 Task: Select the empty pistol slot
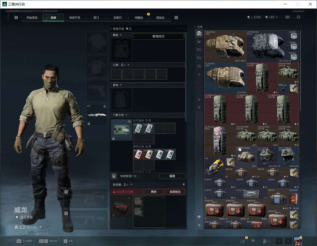[x=97, y=91]
